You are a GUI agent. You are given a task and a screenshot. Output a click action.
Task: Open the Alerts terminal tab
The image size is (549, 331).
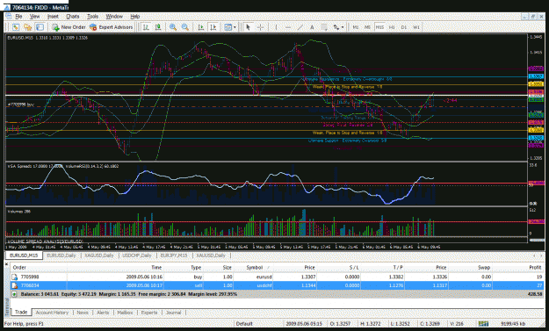[x=103, y=313]
